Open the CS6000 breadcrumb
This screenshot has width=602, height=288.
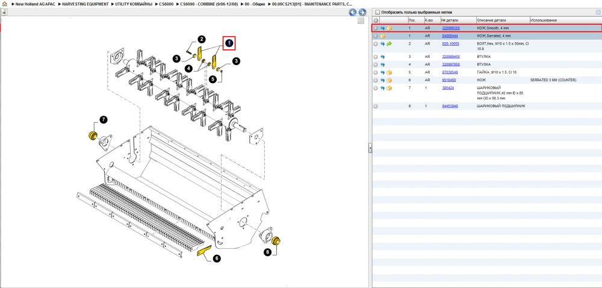pos(167,4)
